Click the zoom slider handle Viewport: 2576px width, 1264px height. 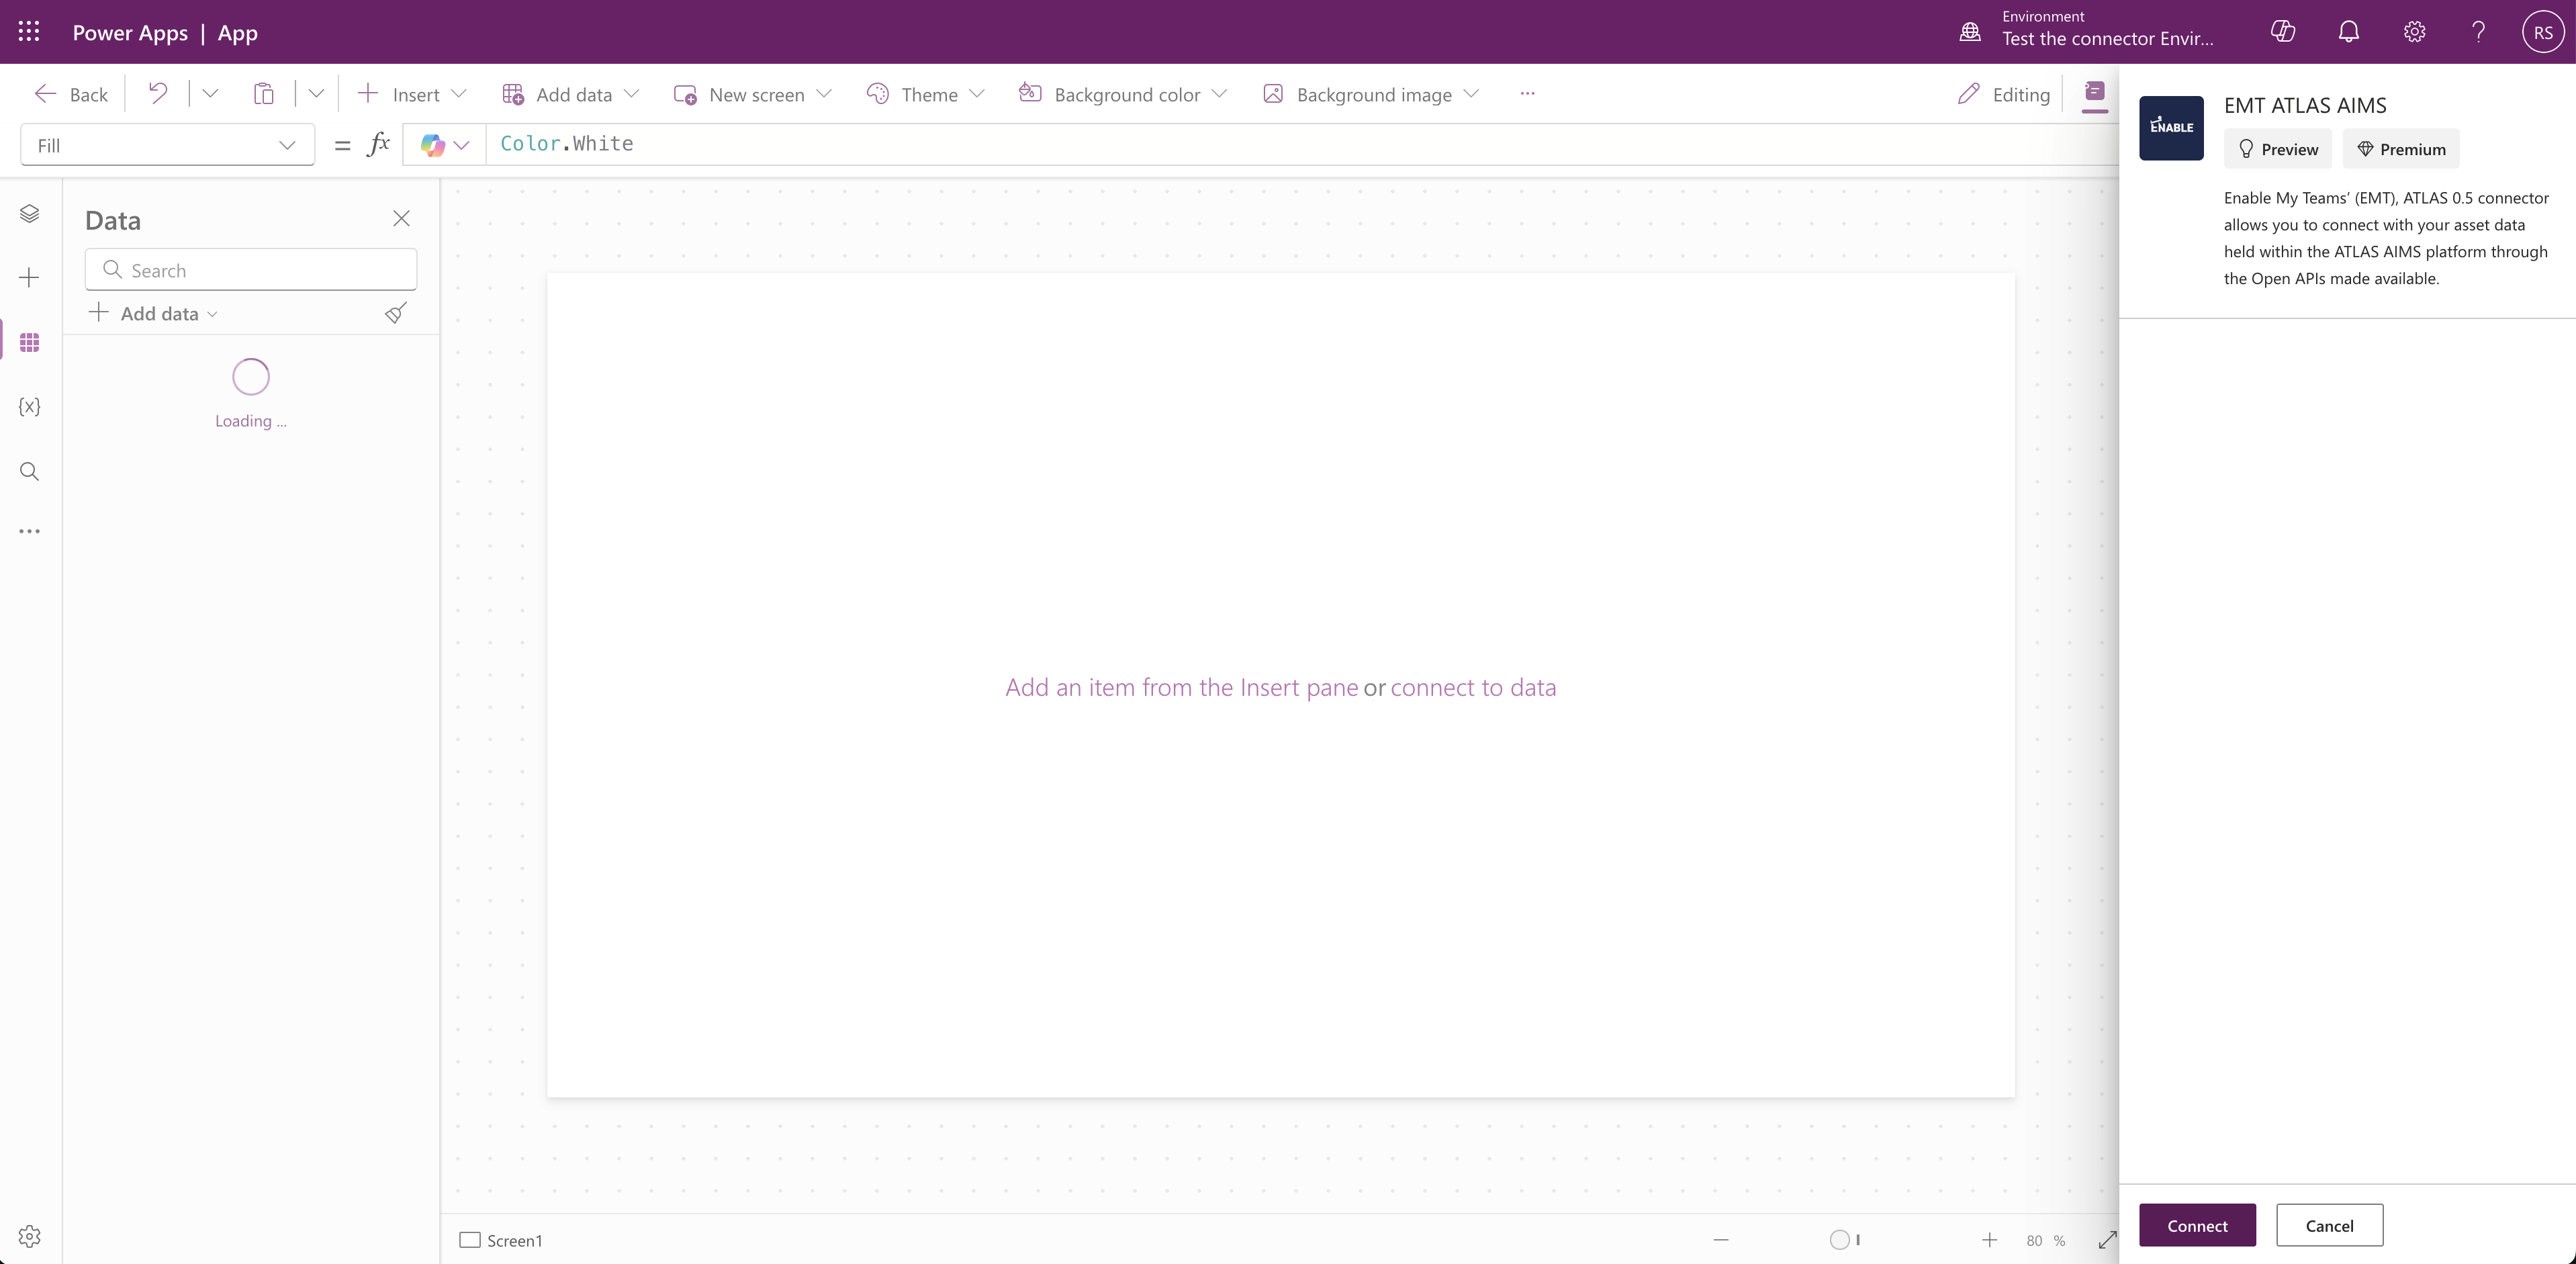(1840, 1240)
